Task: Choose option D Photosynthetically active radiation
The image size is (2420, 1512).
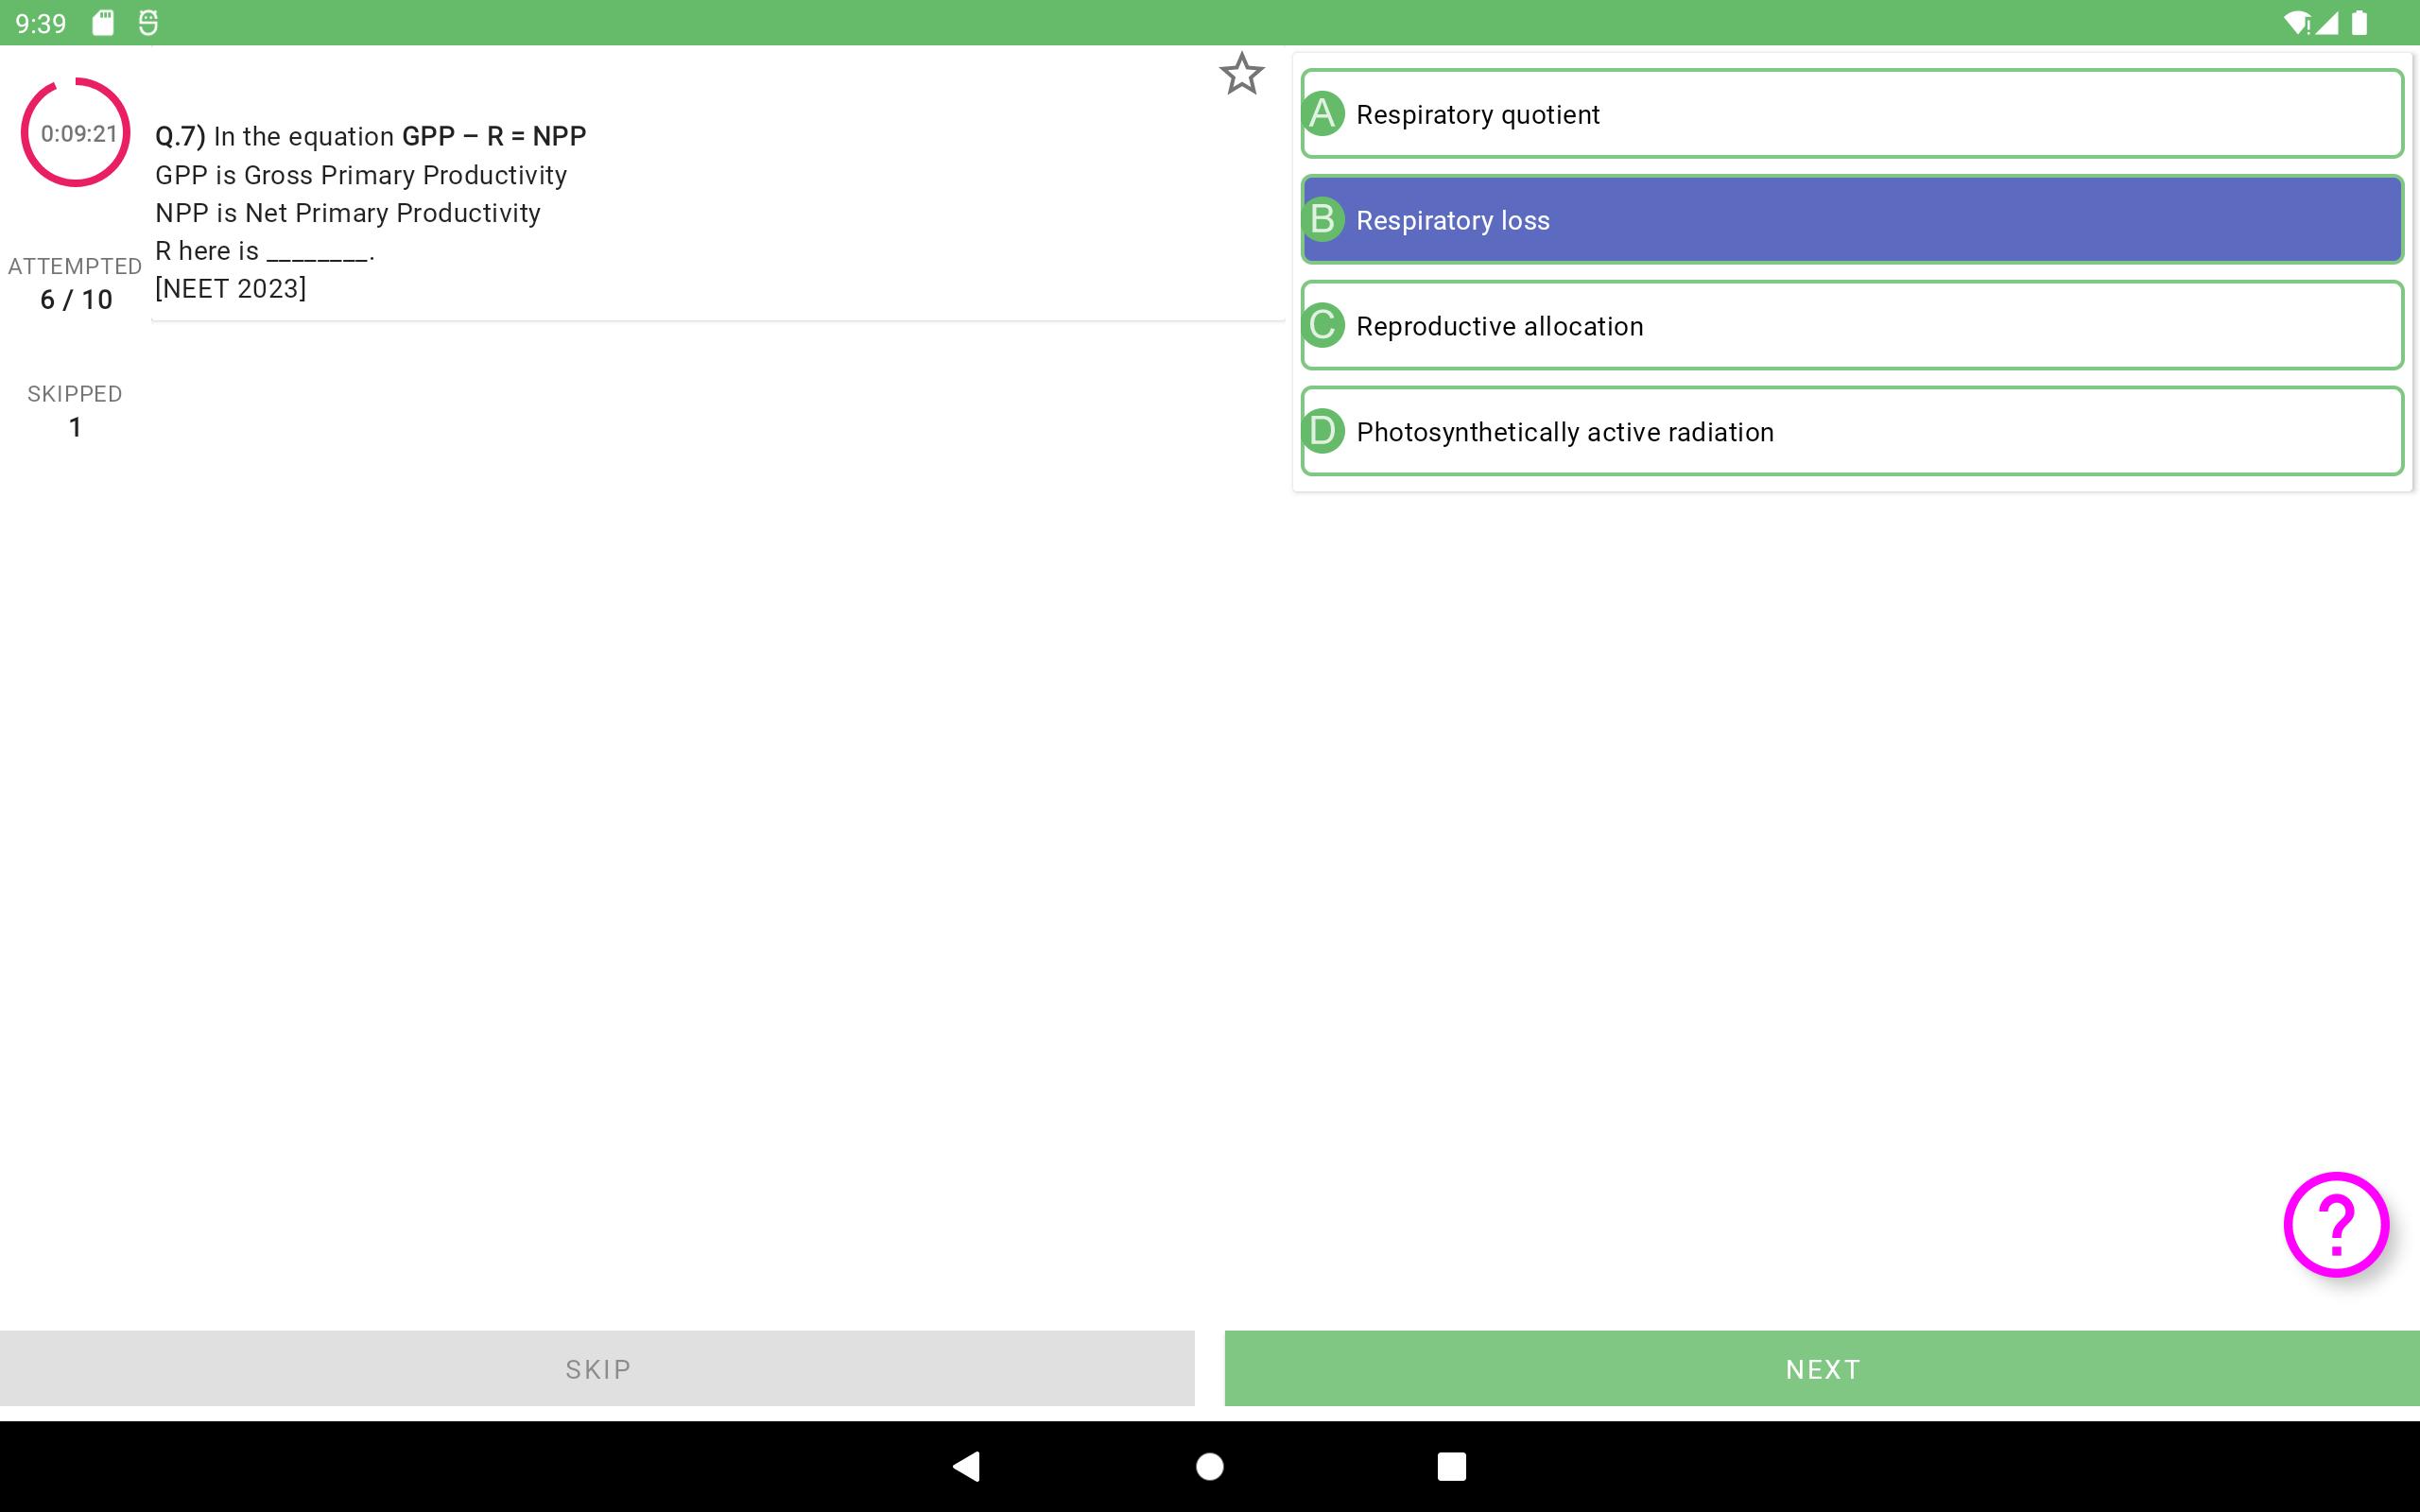Action: [x=1852, y=431]
